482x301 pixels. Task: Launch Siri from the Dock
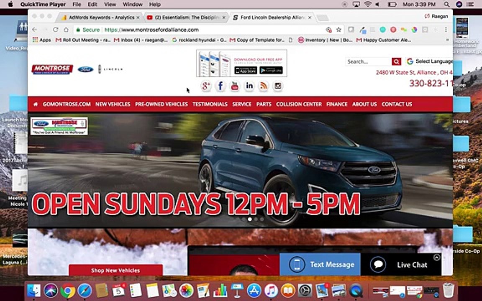(x=51, y=290)
